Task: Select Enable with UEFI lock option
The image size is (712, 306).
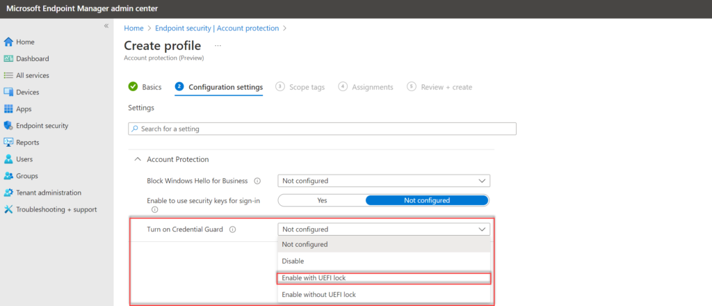Action: pos(384,278)
